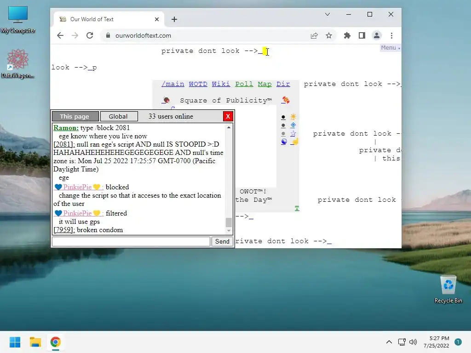Click the chat scrollbar thumb
This screenshot has height=353, width=471.
229,222
